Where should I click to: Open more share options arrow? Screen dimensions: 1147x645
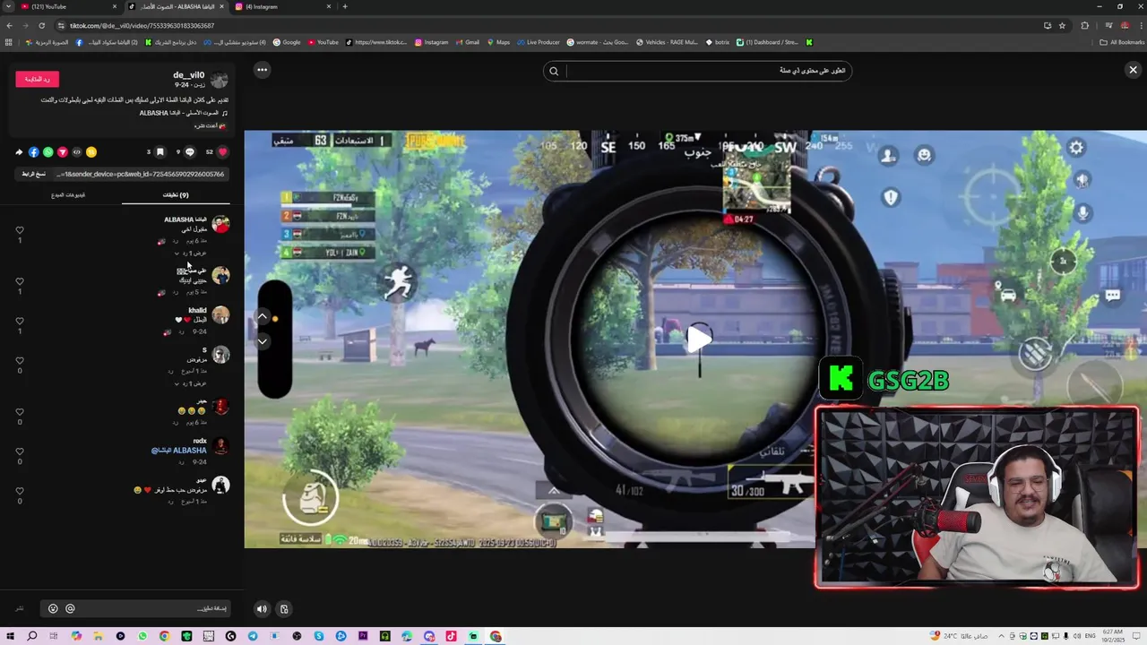coord(19,152)
